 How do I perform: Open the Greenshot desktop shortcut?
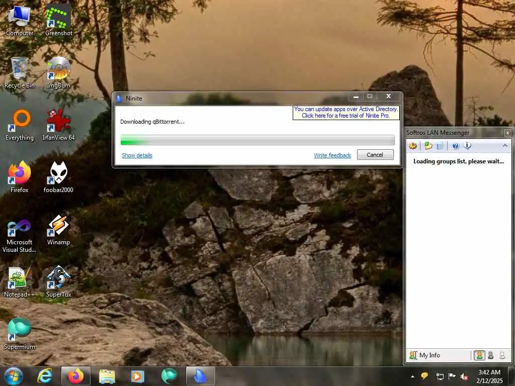[x=58, y=21]
